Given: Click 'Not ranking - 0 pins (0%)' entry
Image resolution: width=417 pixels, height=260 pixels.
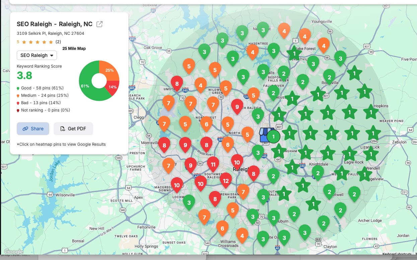Looking at the screenshot, I should [x=43, y=110].
